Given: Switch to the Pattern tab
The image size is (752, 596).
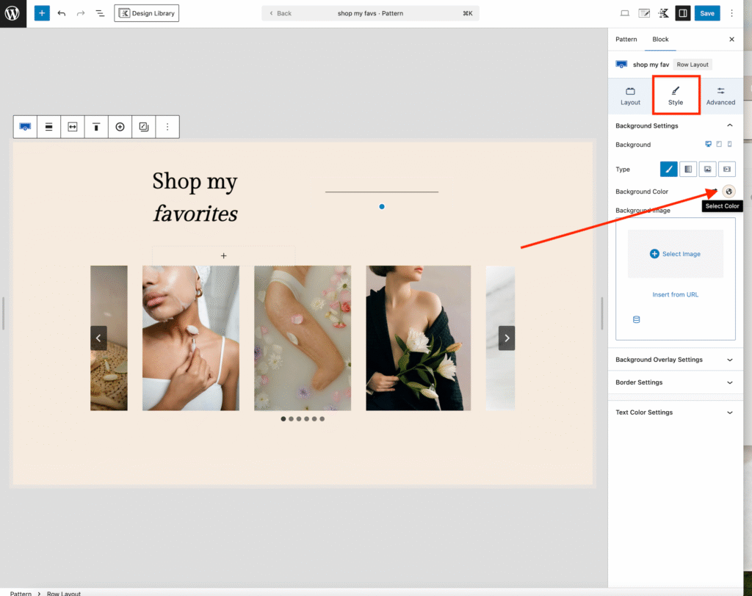Looking at the screenshot, I should (626, 39).
